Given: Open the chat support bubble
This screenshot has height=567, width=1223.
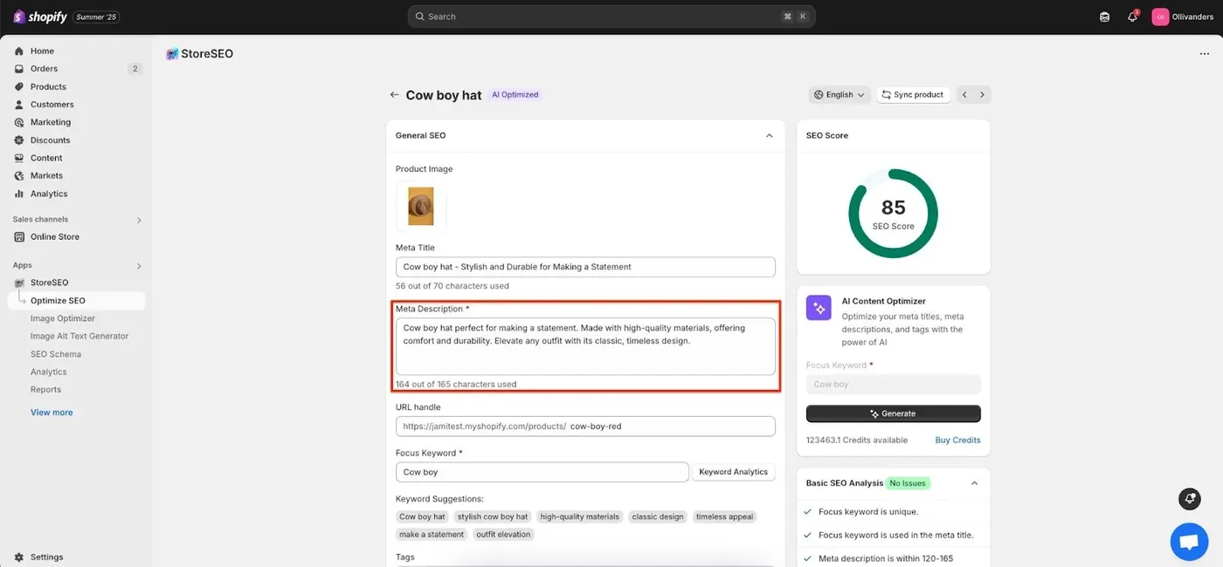Looking at the screenshot, I should (x=1189, y=542).
